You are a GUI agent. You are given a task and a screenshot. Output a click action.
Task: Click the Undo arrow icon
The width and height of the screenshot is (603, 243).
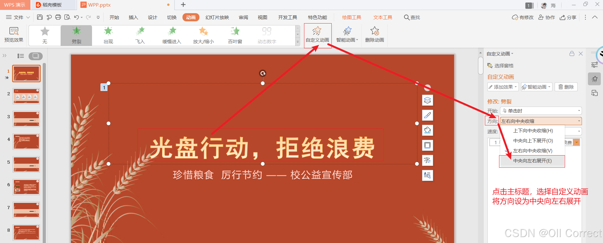(76, 17)
